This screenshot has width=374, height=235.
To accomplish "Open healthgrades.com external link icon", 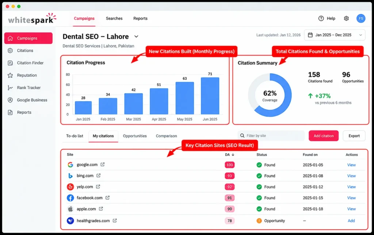I will (115, 220).
